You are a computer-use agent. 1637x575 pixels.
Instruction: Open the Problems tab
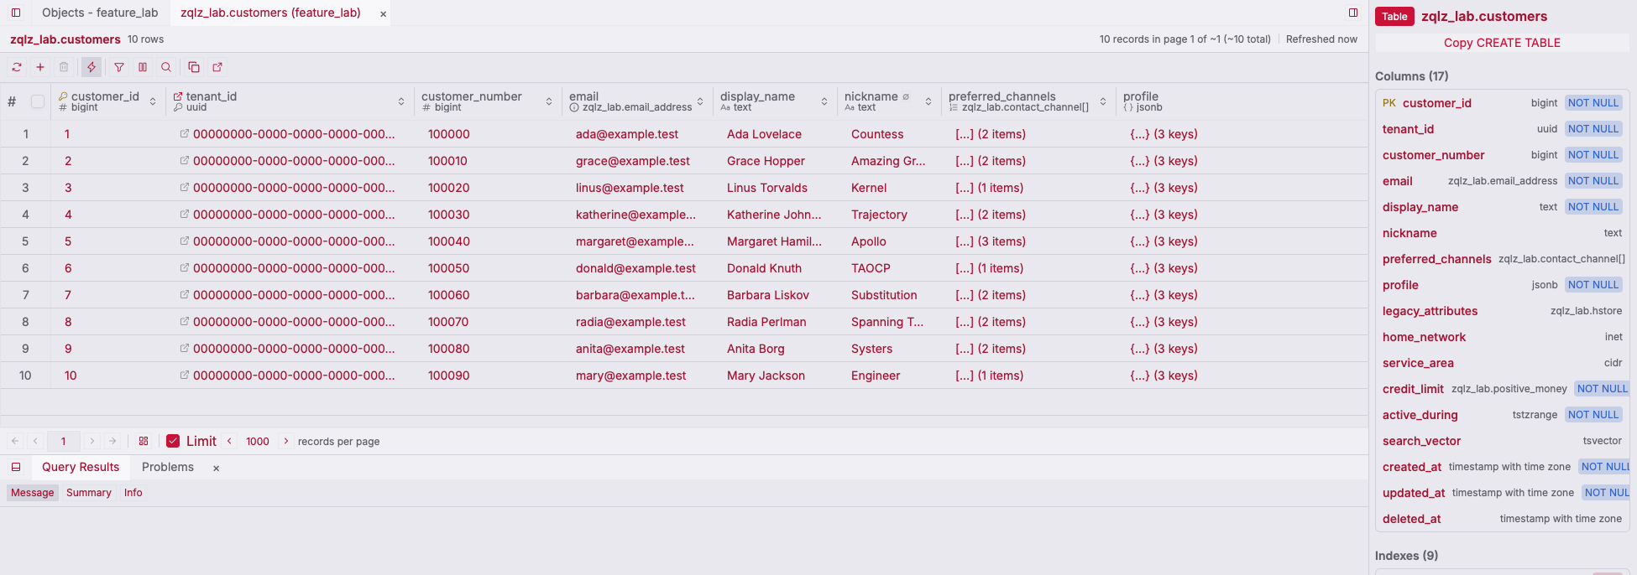(x=168, y=467)
